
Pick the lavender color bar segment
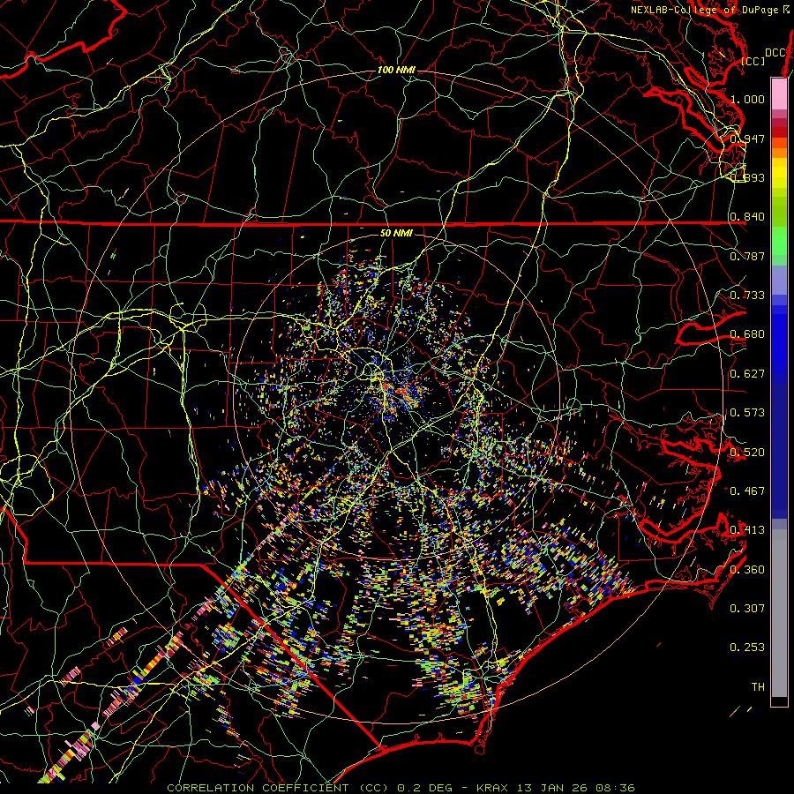pos(779,280)
